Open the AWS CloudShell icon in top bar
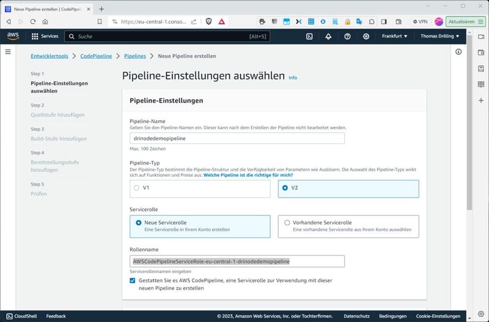Image resolution: width=489 pixels, height=322 pixels. click(x=310, y=37)
